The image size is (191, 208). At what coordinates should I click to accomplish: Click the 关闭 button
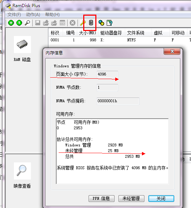pos(161,198)
